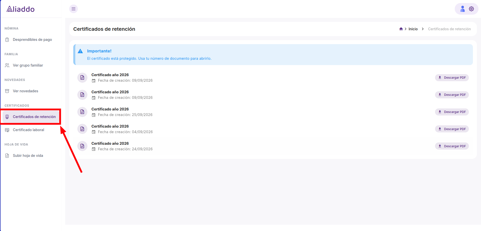Open Certificado laboral menu item

31,130
